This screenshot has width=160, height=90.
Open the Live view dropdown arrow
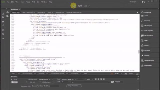coord(89,6)
